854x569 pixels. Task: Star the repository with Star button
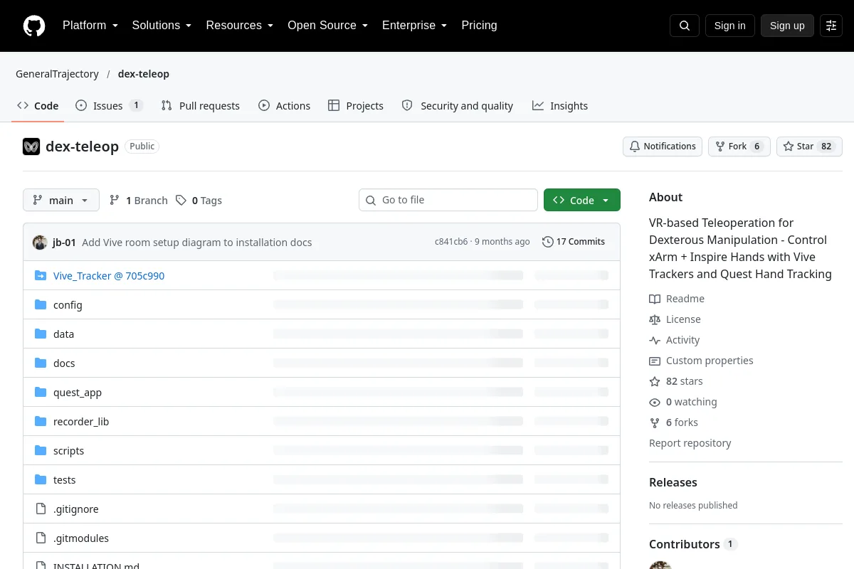click(810, 147)
